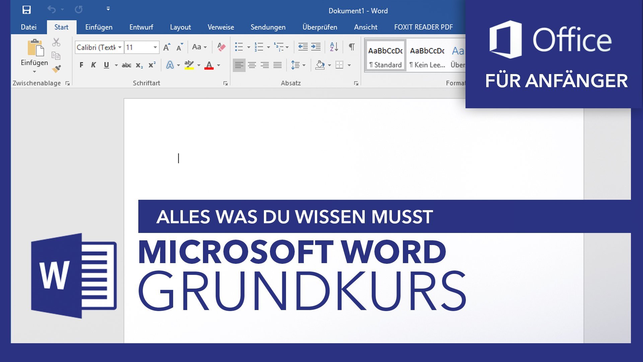Click the Grow Font icon
The width and height of the screenshot is (643, 362).
tap(166, 47)
